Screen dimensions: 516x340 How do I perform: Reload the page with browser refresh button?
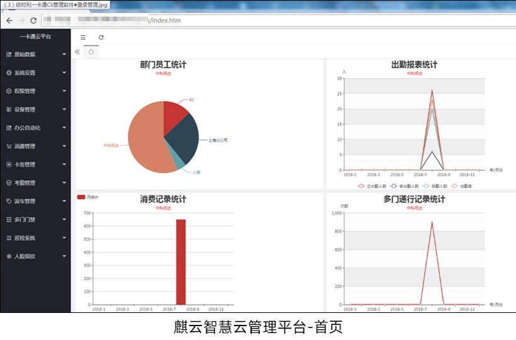click(33, 20)
